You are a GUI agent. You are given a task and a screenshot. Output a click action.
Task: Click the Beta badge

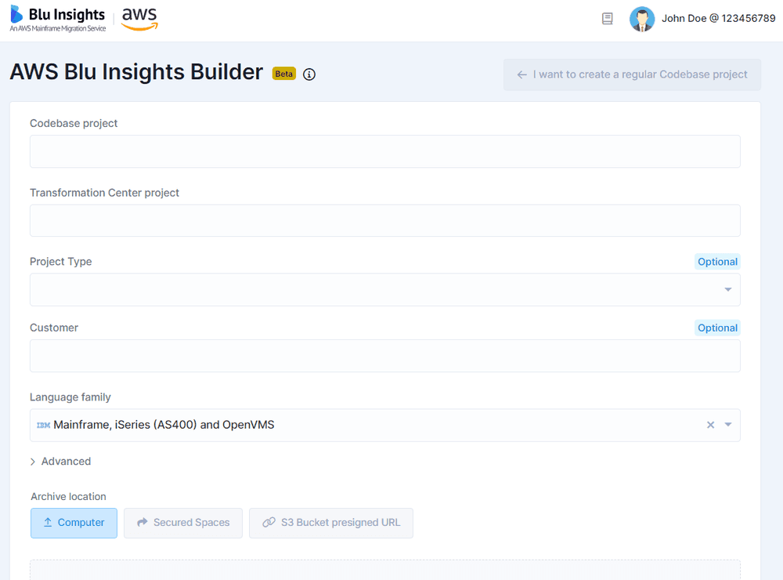(x=283, y=74)
